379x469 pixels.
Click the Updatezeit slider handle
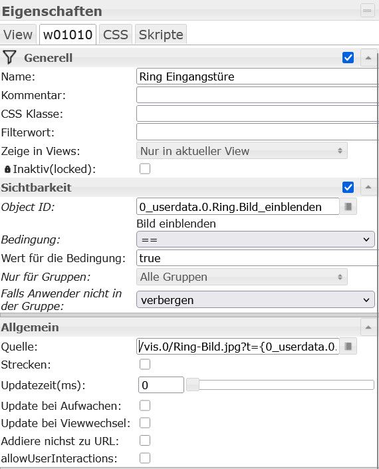click(x=193, y=385)
